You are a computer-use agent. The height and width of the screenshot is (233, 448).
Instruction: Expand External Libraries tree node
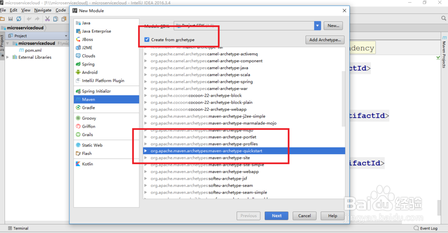point(8,57)
